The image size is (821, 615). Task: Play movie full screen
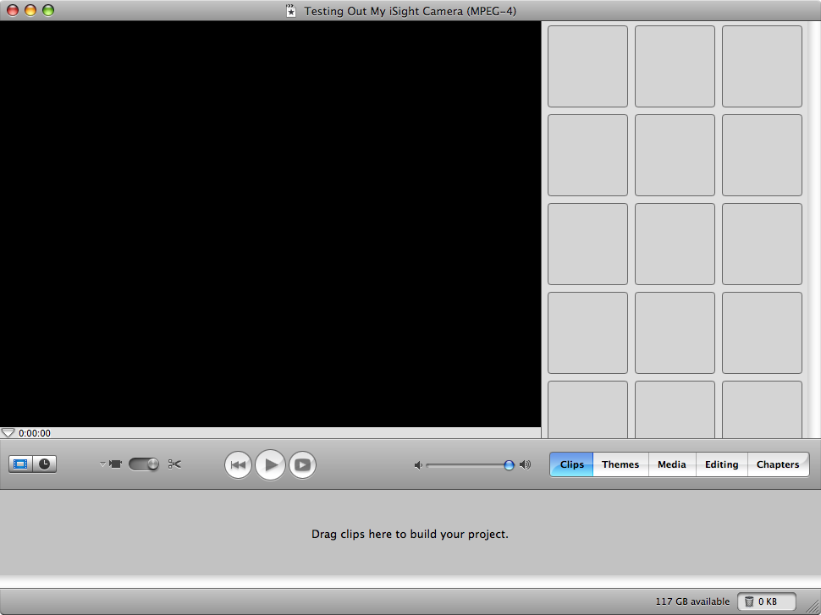[x=303, y=464]
